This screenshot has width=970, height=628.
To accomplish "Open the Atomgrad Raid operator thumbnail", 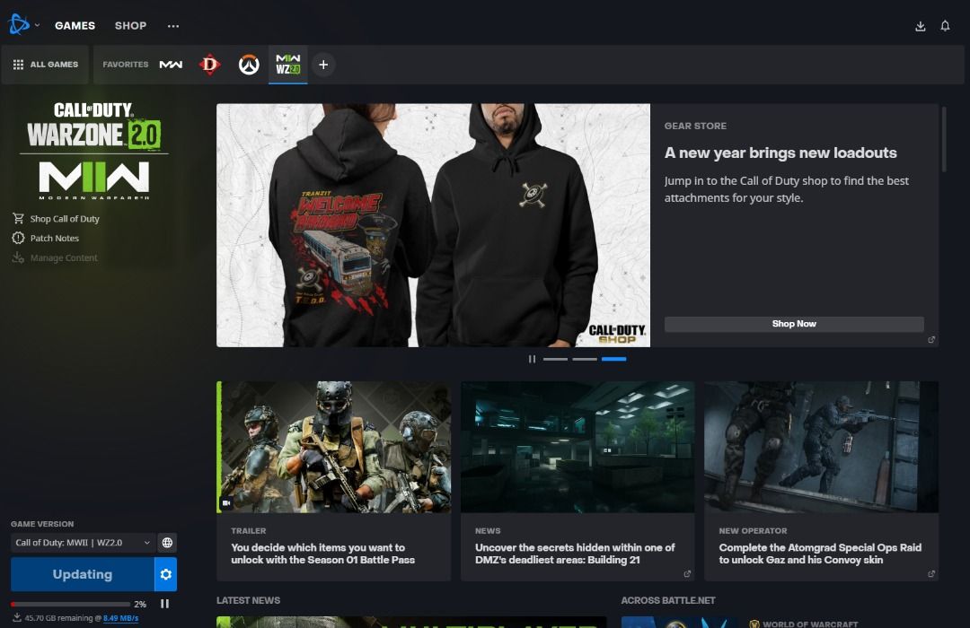I will coord(821,447).
